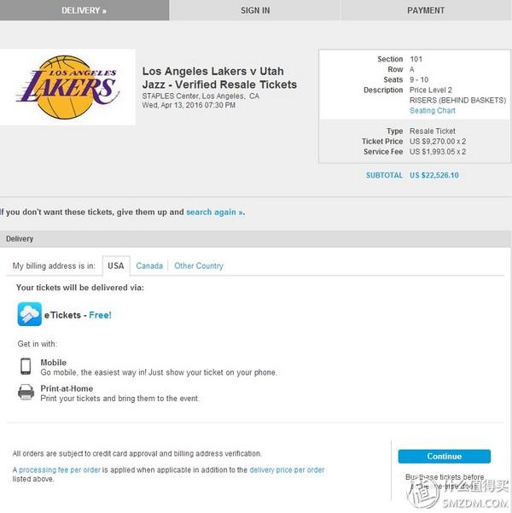Click the Mobile phone icon

pyautogui.click(x=26, y=366)
